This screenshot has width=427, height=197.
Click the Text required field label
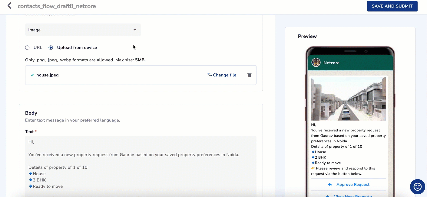31,132
